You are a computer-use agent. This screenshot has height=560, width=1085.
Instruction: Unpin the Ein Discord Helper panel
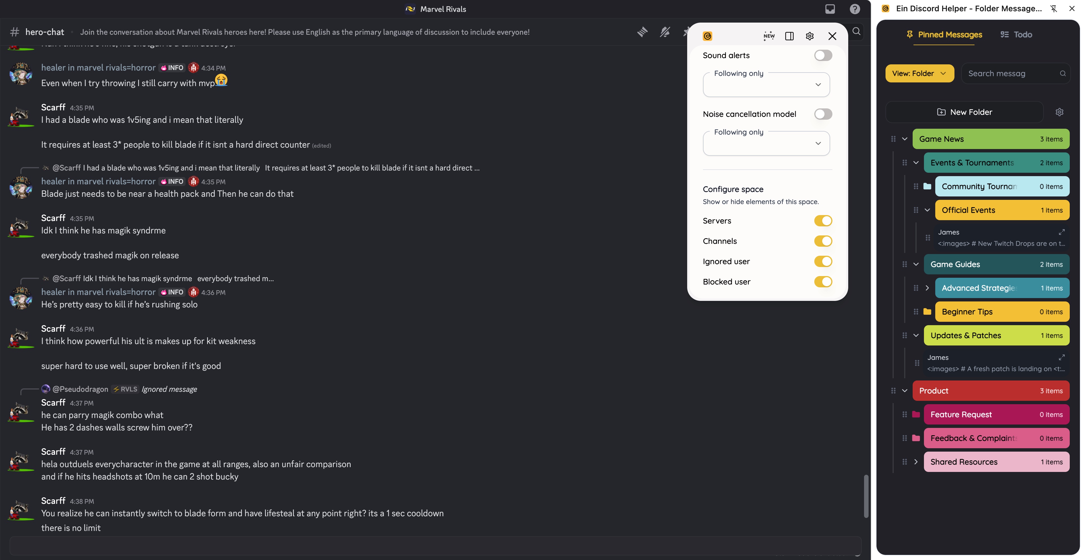[x=1053, y=8]
